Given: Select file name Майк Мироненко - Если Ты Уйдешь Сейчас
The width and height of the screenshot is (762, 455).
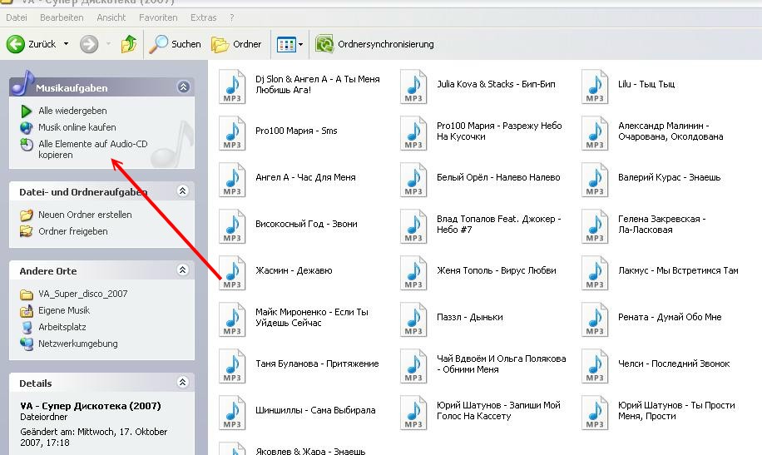Looking at the screenshot, I should (312, 318).
